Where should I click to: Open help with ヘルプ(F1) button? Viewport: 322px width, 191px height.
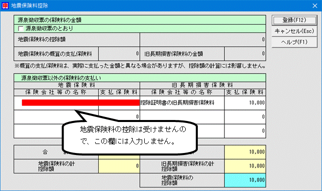coord(294,42)
